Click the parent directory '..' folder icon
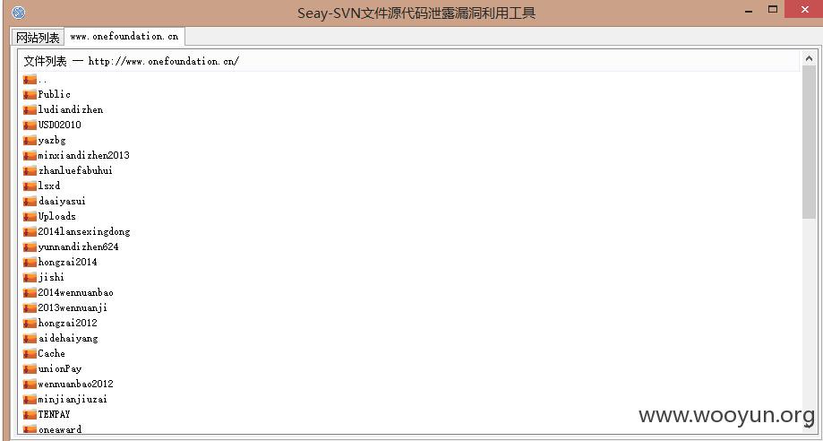This screenshot has height=441, width=823. [x=30, y=80]
